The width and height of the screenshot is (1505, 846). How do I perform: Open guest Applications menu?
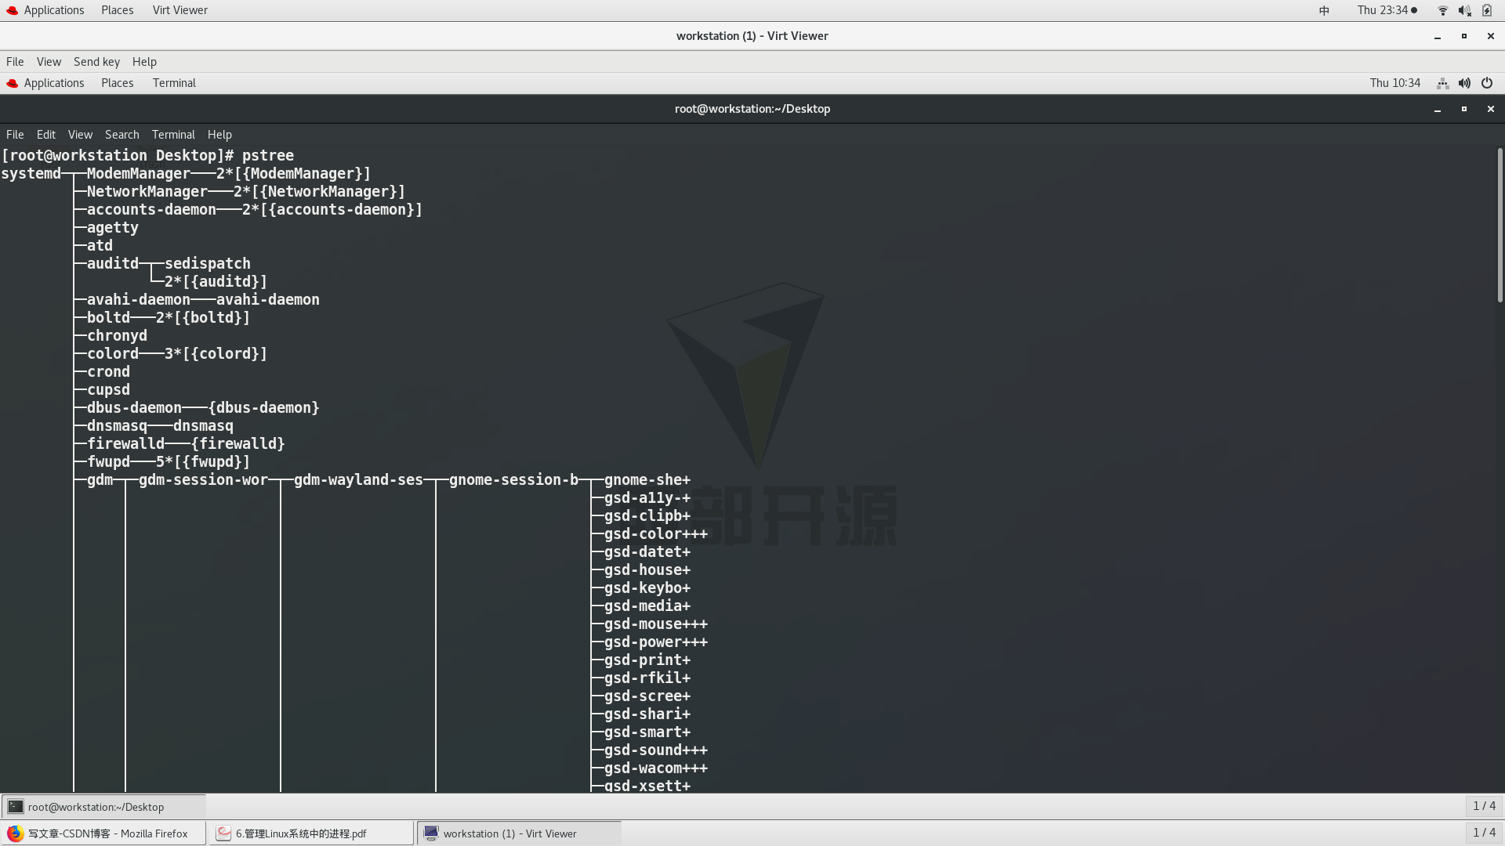(x=53, y=83)
